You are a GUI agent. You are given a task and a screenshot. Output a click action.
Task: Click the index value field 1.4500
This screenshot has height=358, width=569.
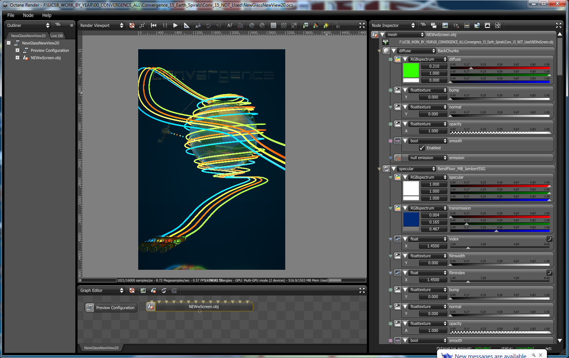click(433, 246)
